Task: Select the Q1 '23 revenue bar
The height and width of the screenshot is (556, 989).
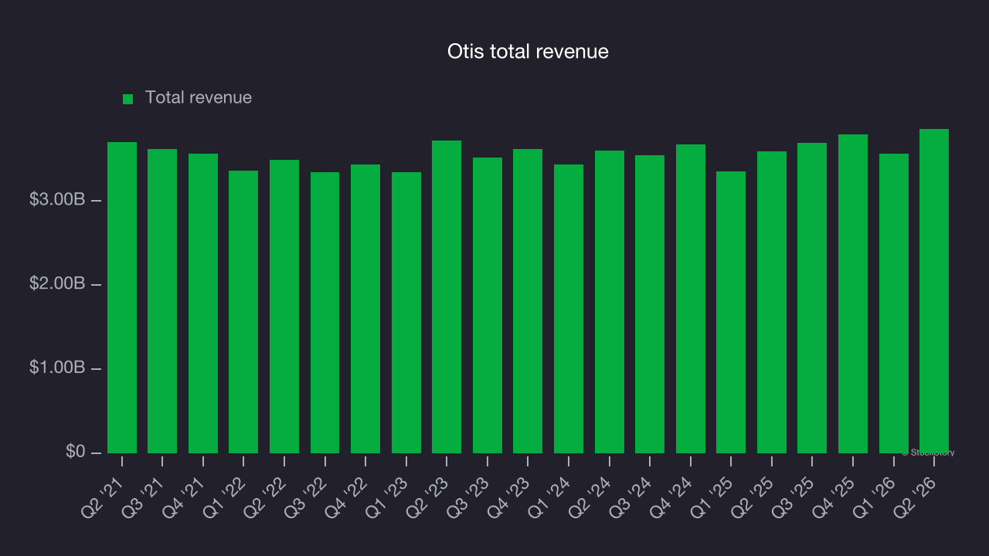Action: point(406,313)
